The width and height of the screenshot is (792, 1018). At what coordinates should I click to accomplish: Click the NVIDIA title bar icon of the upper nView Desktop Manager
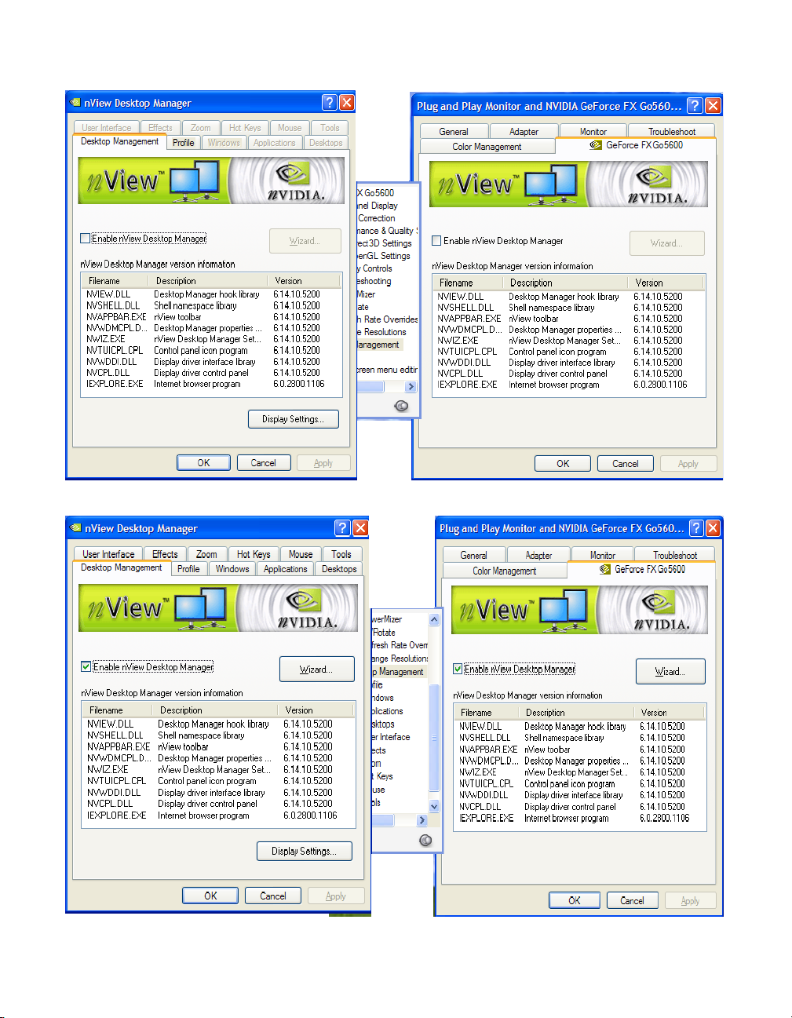coord(75,102)
